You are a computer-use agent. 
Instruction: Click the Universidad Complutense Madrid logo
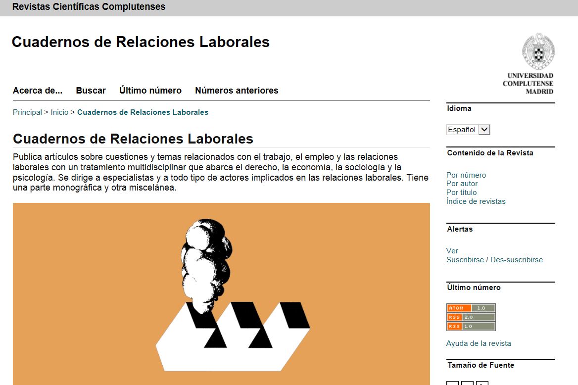[528, 64]
